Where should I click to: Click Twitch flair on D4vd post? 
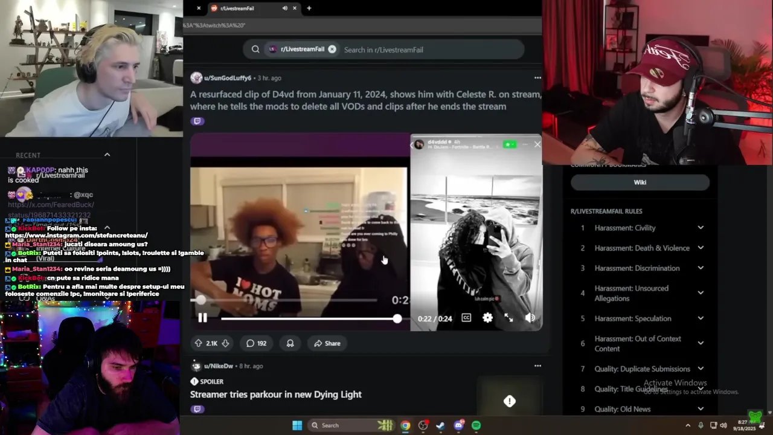[197, 121]
